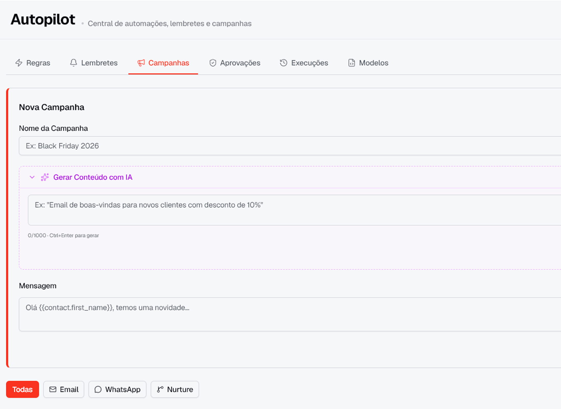Go to the Aprovações tab

pos(235,63)
